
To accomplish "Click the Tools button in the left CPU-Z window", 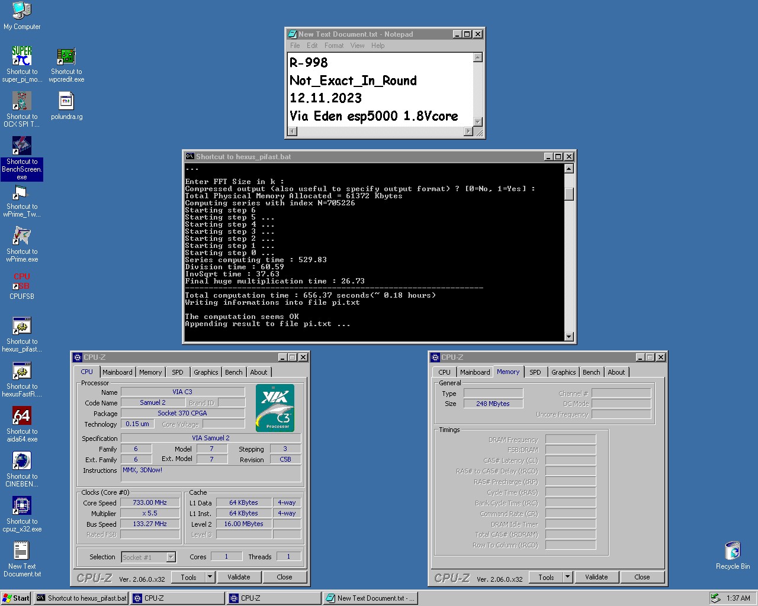I will coord(188,577).
